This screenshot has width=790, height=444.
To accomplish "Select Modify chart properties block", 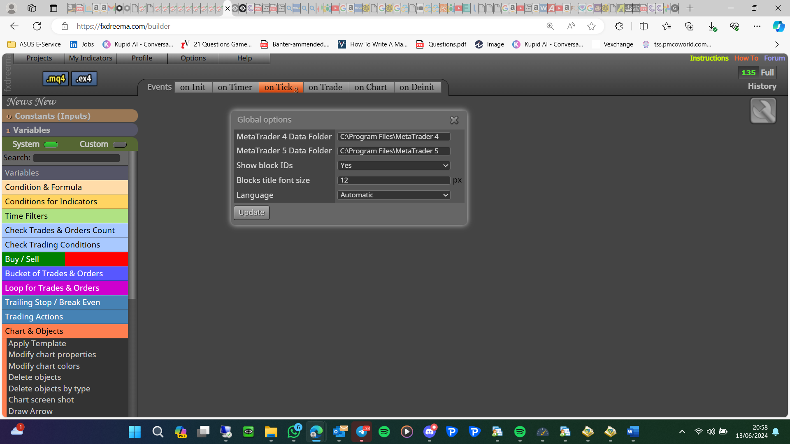I will [x=52, y=354].
